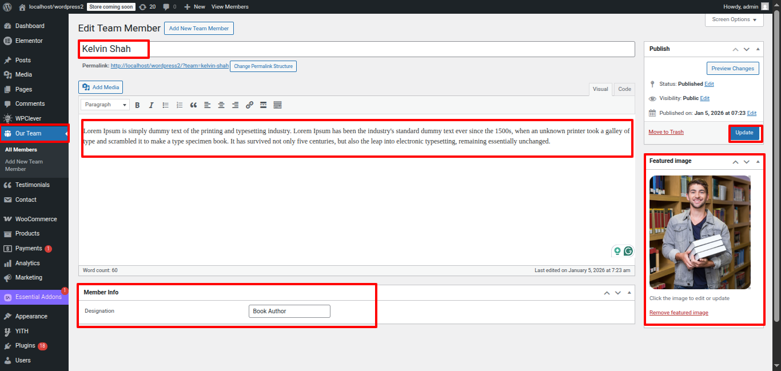Click the Move to Trash link
This screenshot has width=781, height=371.
pyautogui.click(x=666, y=132)
